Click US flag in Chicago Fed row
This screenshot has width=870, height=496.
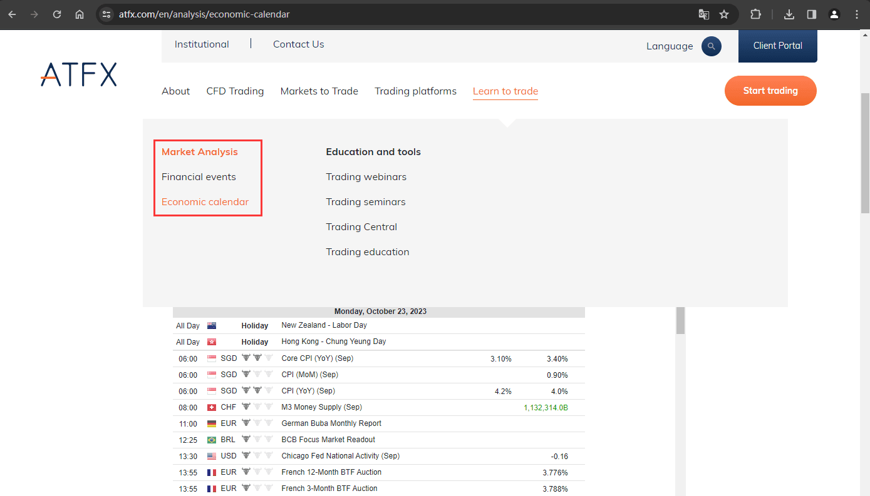(x=212, y=456)
